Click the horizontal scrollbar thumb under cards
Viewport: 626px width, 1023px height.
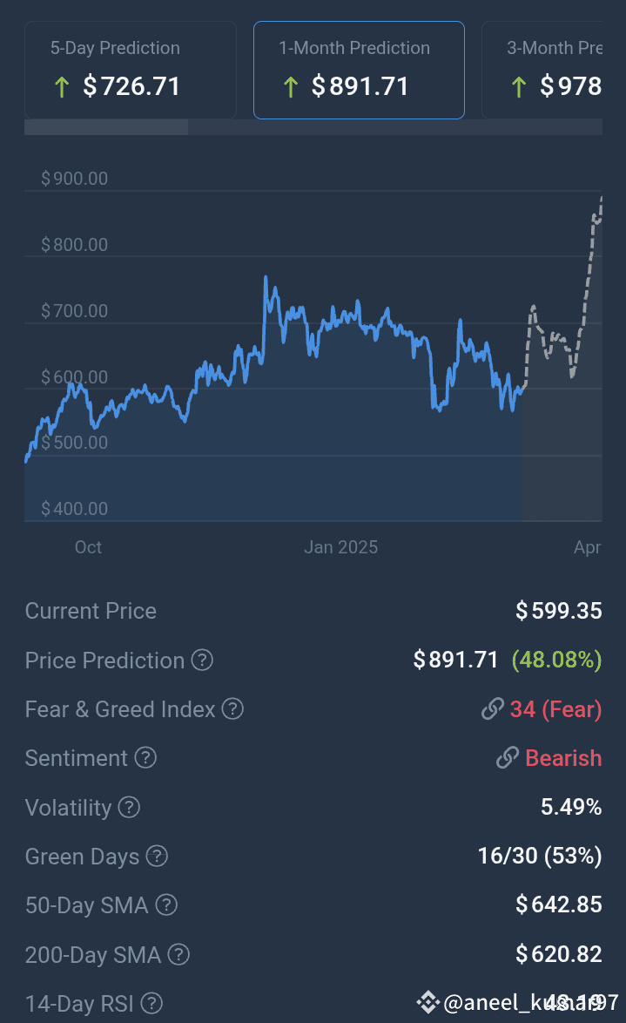(x=106, y=127)
